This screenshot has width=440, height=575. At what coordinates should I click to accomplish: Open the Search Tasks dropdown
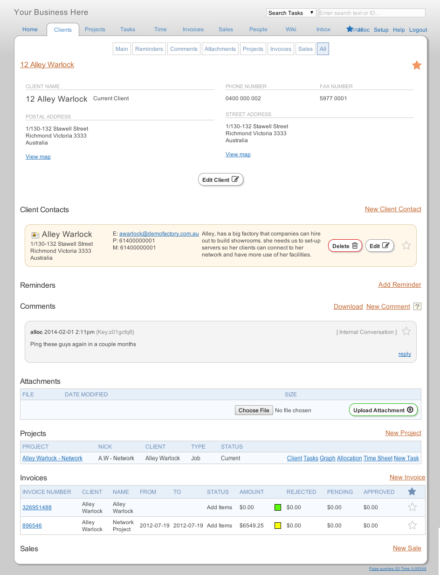point(291,13)
